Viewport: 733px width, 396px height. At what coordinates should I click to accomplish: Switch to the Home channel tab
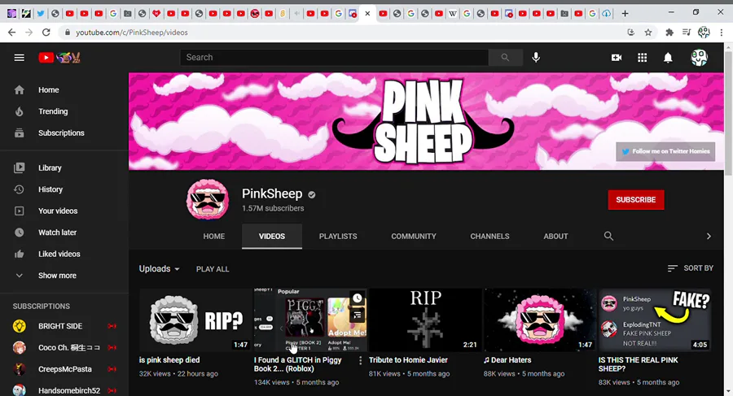tap(213, 237)
